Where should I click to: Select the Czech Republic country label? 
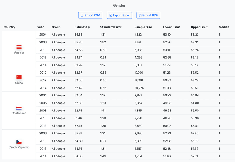pyautogui.click(x=19, y=147)
